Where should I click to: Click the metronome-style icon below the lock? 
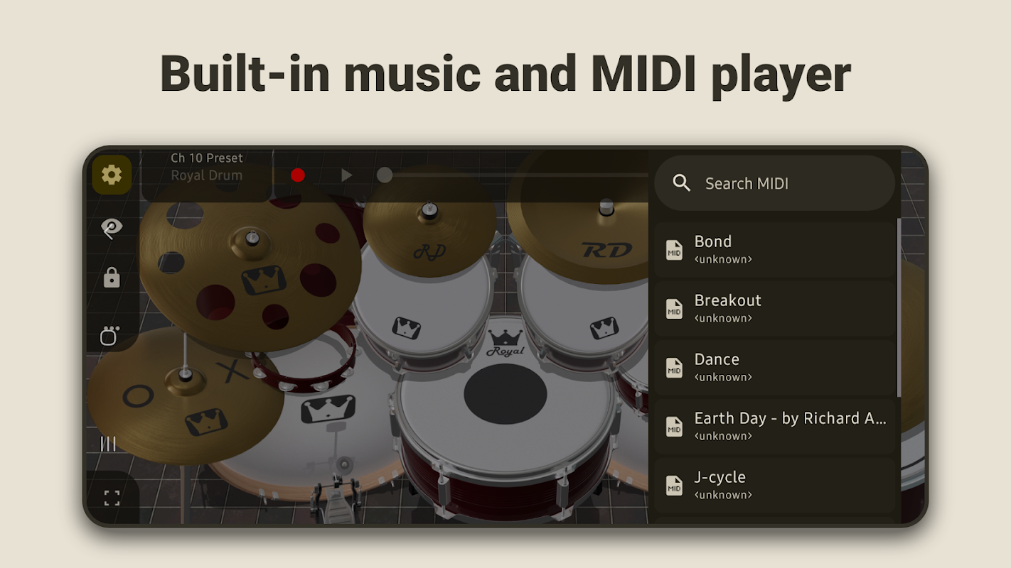click(x=109, y=335)
